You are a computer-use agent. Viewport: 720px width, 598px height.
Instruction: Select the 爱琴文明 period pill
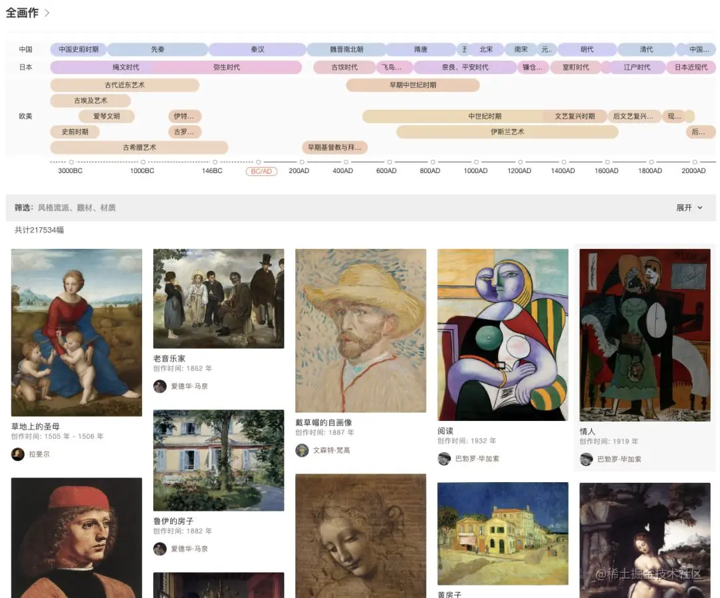[x=107, y=116]
